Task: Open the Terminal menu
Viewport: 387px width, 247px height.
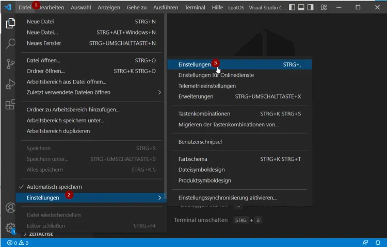Action: point(195,7)
